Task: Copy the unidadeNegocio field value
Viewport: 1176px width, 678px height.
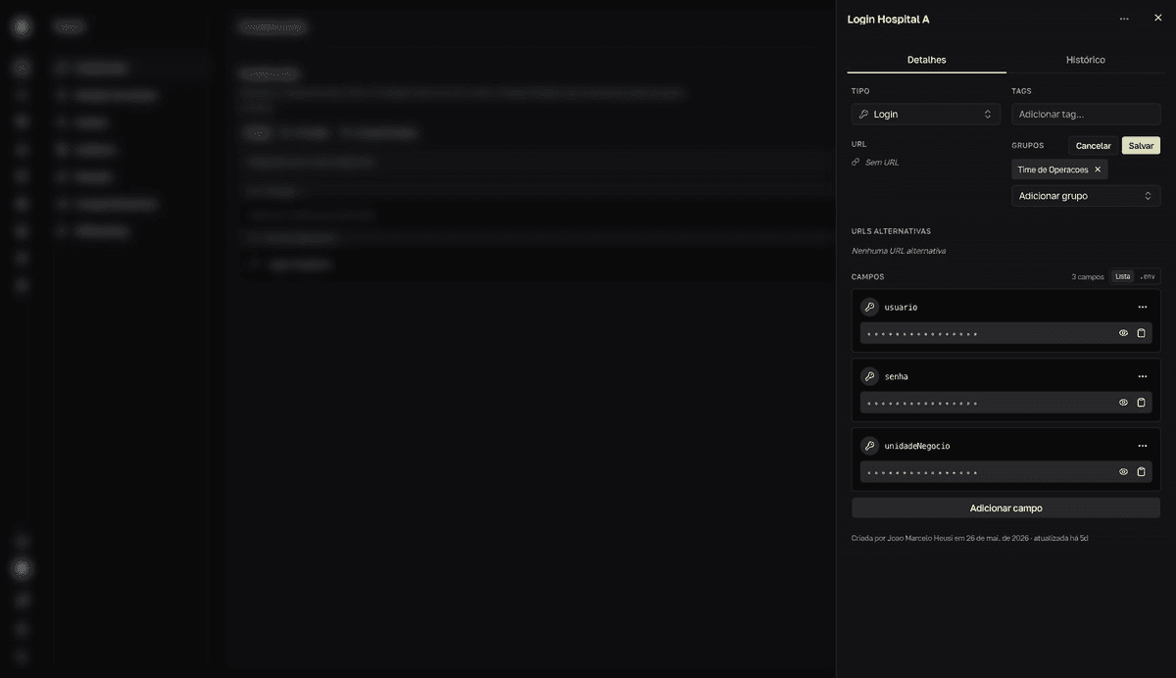Action: (1141, 472)
